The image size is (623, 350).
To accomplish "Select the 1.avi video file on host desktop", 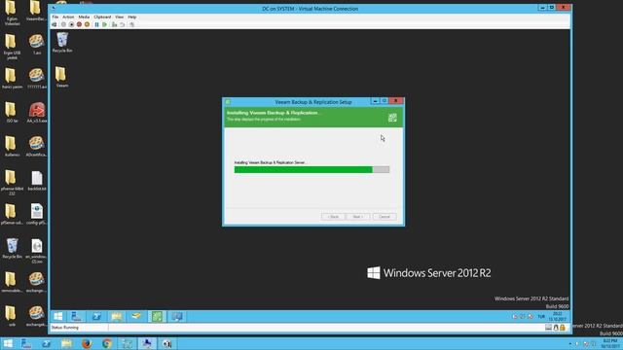I will [x=37, y=45].
